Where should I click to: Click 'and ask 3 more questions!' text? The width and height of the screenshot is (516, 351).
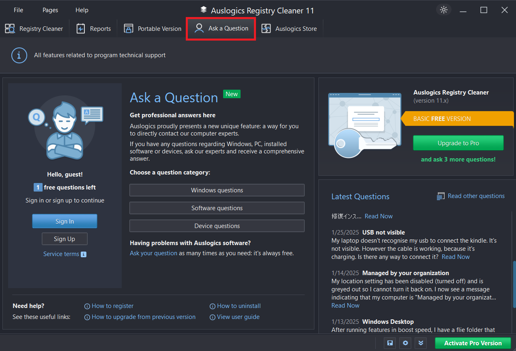(458, 159)
